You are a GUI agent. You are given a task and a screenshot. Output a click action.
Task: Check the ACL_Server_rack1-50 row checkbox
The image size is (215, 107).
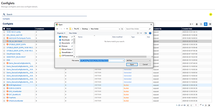(x=4, y=35)
